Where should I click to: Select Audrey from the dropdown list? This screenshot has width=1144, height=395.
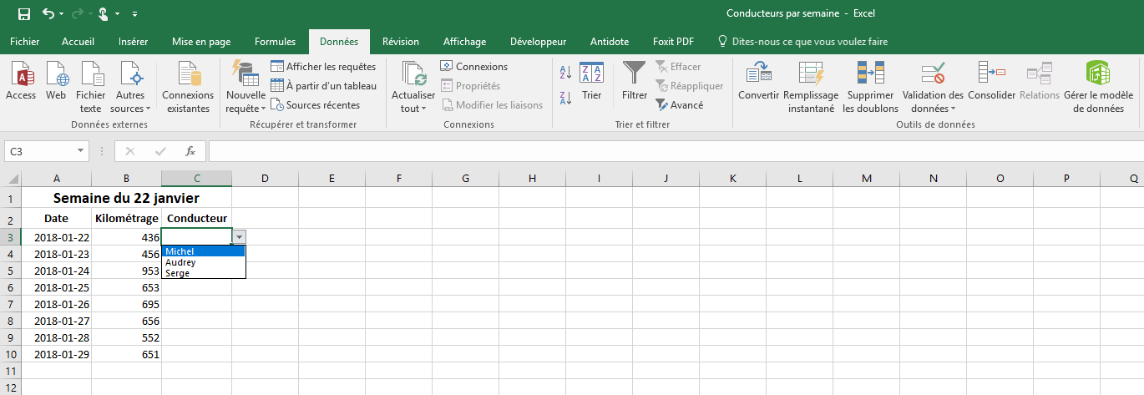pos(204,262)
